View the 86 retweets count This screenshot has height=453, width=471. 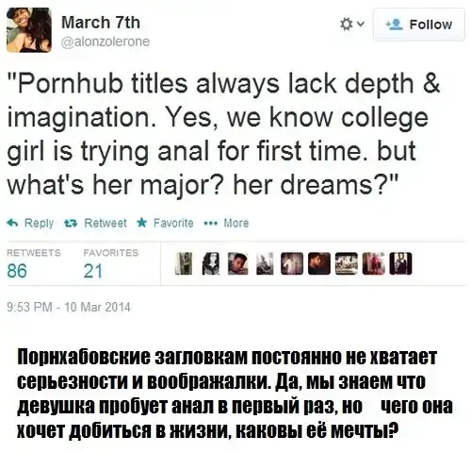click(x=17, y=271)
